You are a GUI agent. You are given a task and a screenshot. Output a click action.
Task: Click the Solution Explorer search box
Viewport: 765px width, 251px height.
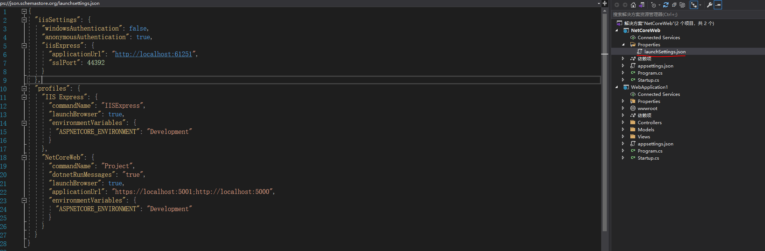(688, 15)
